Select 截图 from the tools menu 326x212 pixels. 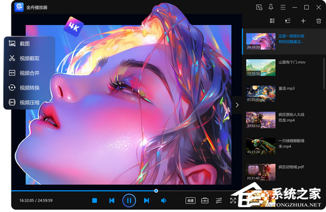[24, 43]
